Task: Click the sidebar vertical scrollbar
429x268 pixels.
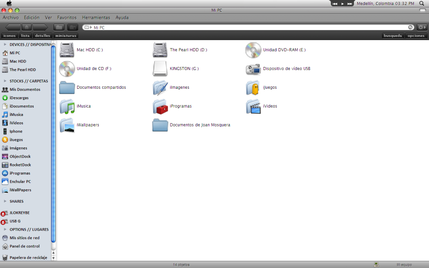Action: 53,144
